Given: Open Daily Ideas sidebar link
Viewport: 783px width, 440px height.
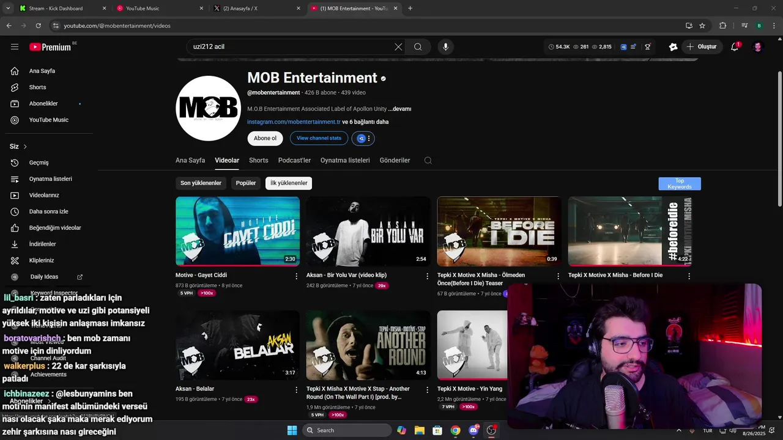Looking at the screenshot, I should (46, 277).
